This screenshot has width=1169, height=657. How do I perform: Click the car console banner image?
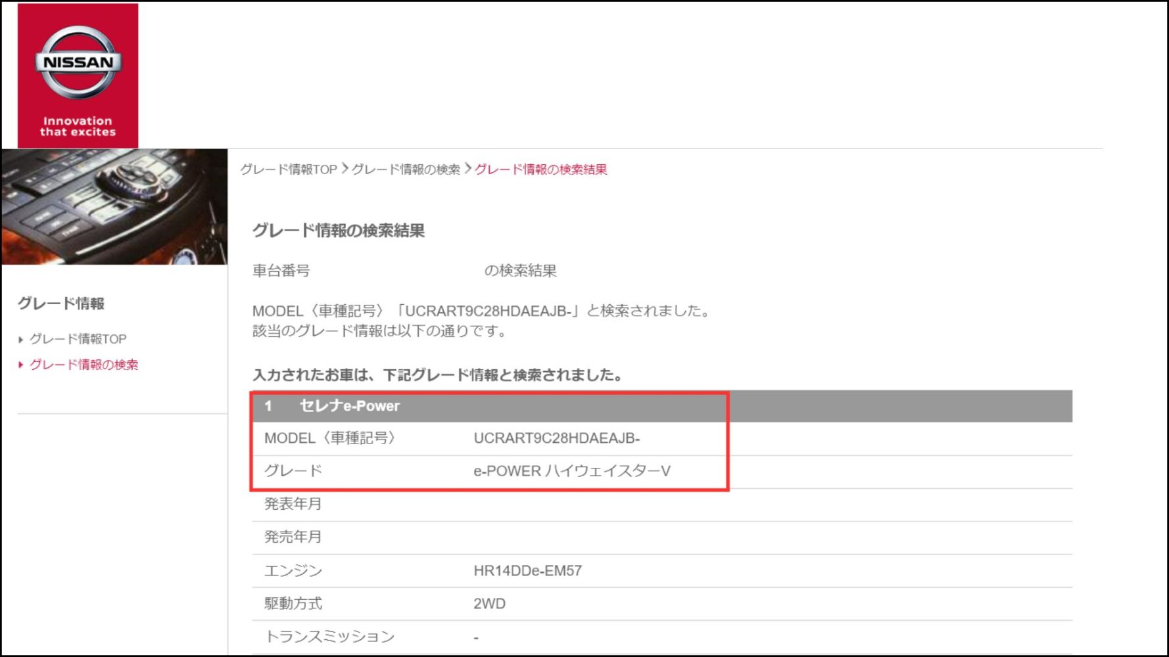(x=114, y=207)
